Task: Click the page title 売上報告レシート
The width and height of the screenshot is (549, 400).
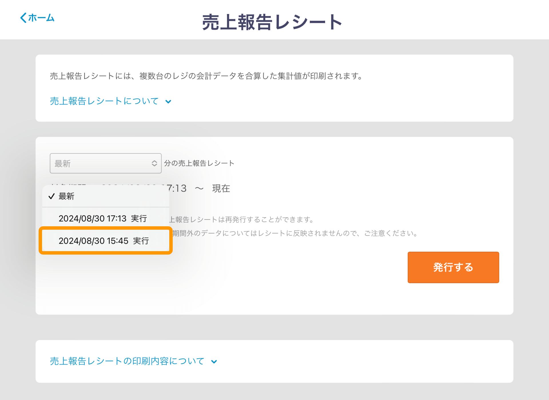Action: [272, 22]
